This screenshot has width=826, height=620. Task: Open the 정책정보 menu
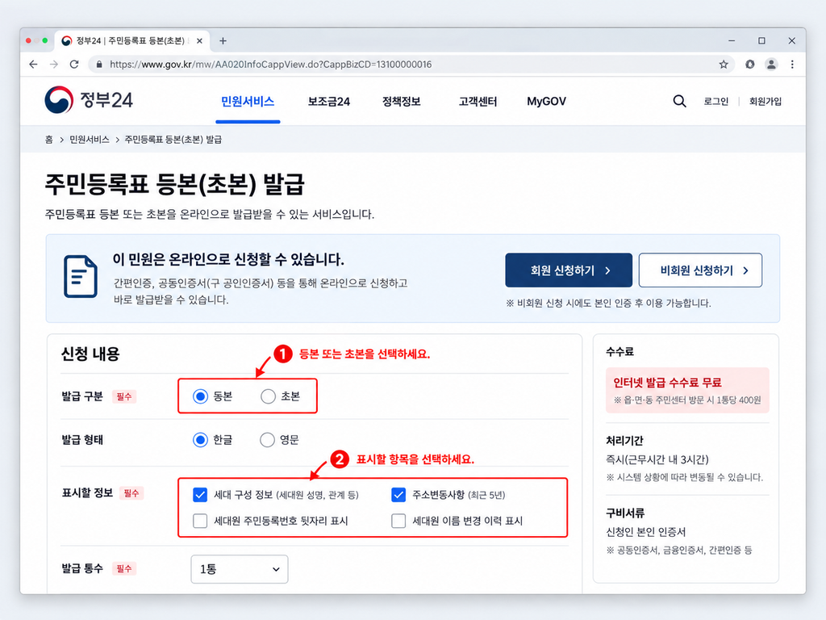(x=402, y=101)
